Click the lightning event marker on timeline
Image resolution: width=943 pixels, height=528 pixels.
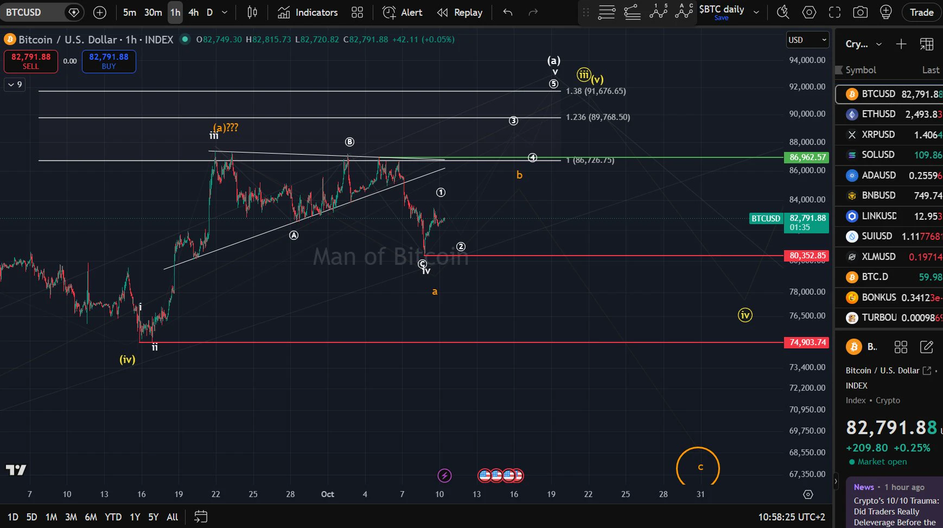pos(444,476)
